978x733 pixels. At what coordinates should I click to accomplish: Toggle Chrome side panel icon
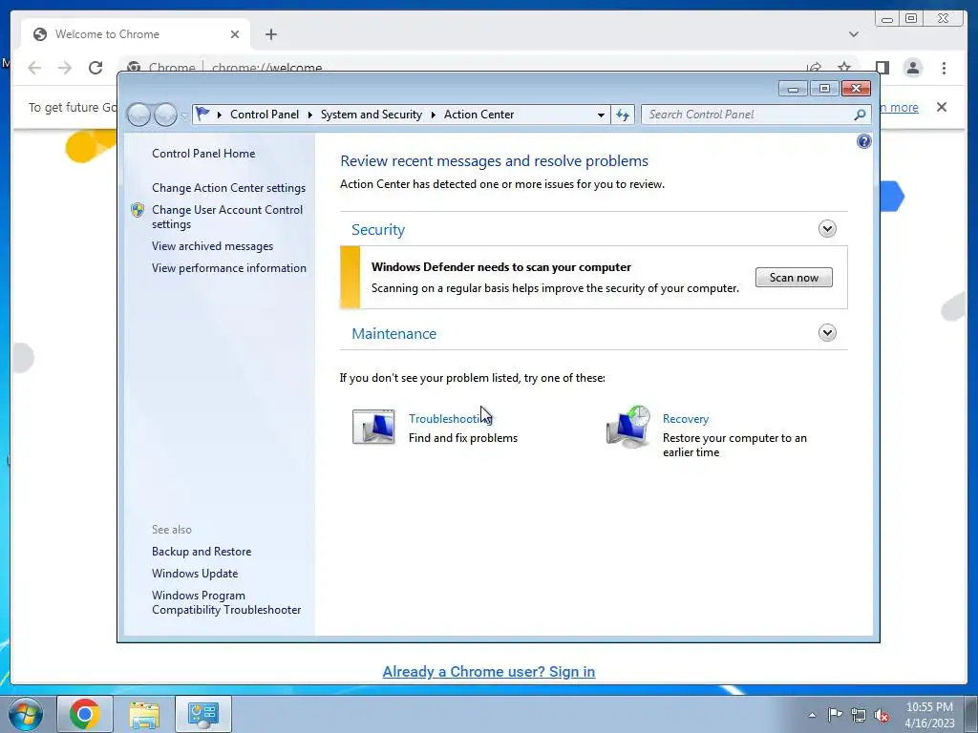[882, 68]
